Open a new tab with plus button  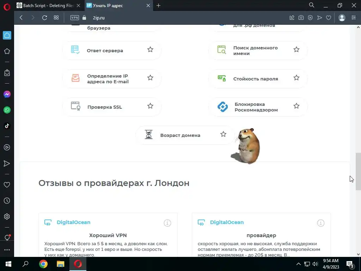coord(158,6)
